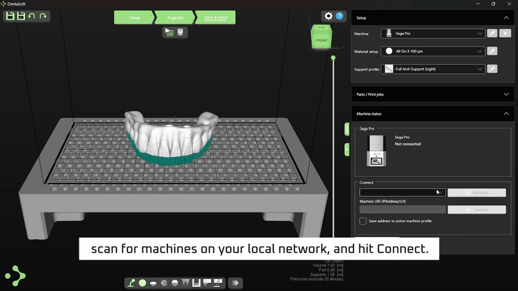518x291 pixels.
Task: Open the blue help question mark
Action: tap(340, 16)
